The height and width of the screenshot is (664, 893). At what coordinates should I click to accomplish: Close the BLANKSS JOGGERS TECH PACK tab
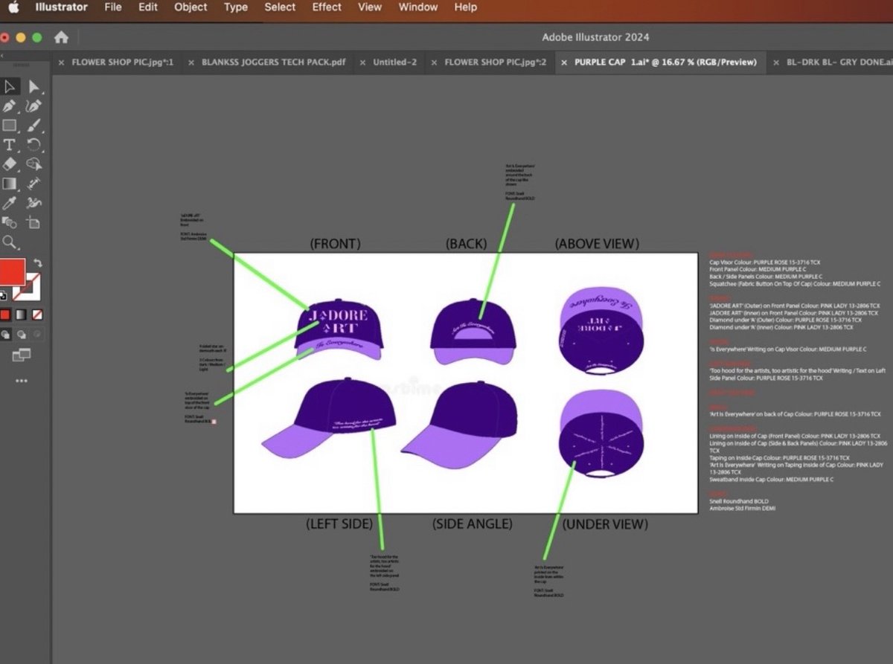pos(191,62)
